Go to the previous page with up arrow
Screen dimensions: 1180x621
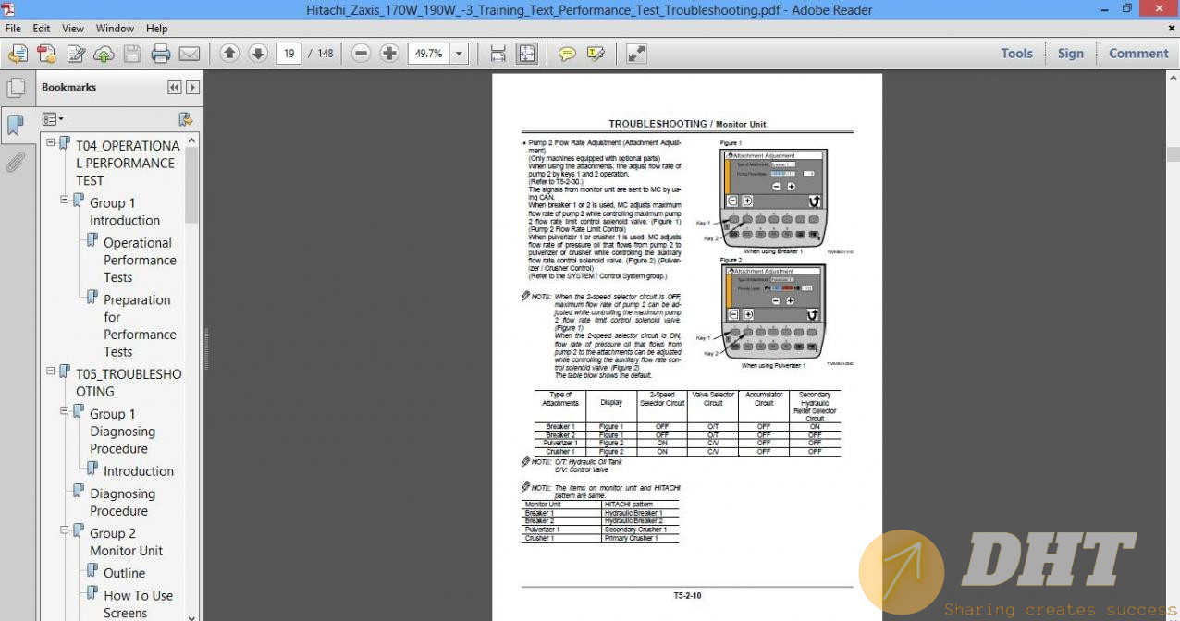[229, 54]
